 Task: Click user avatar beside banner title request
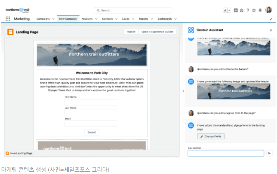pos(191,69)
